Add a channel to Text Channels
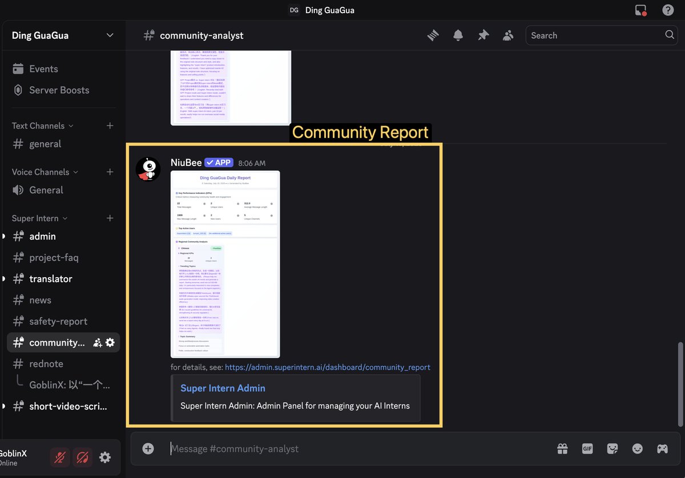685x478 pixels. [110, 125]
